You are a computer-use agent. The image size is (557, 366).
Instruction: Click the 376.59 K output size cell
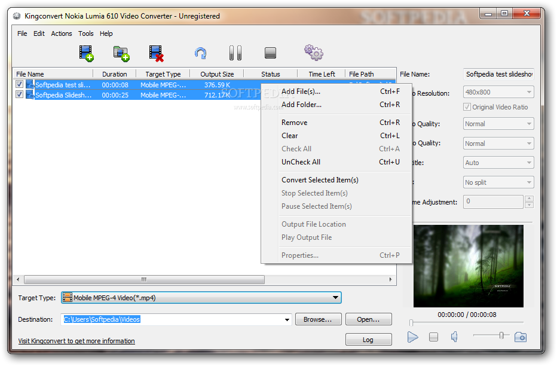pos(218,85)
